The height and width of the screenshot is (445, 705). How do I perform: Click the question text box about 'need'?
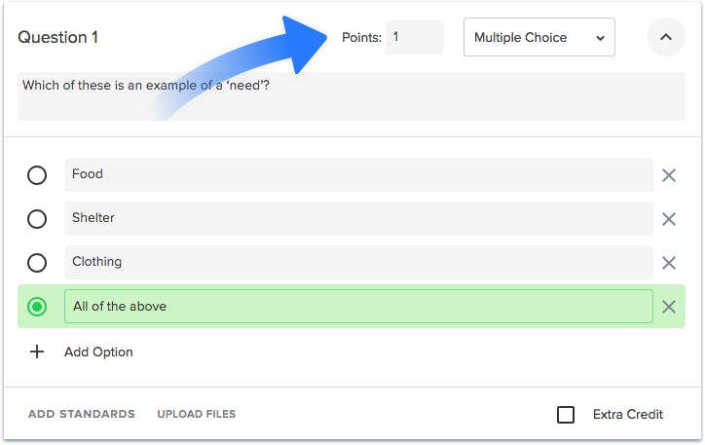[352, 96]
